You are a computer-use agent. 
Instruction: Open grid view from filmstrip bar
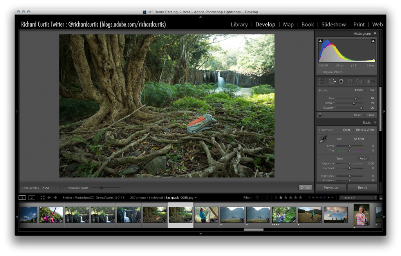42,198
